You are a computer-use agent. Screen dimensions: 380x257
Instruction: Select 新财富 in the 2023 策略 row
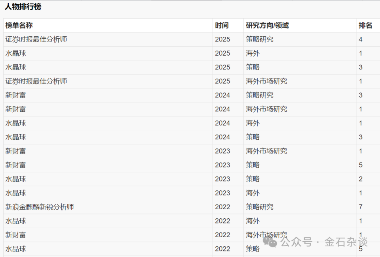15,165
